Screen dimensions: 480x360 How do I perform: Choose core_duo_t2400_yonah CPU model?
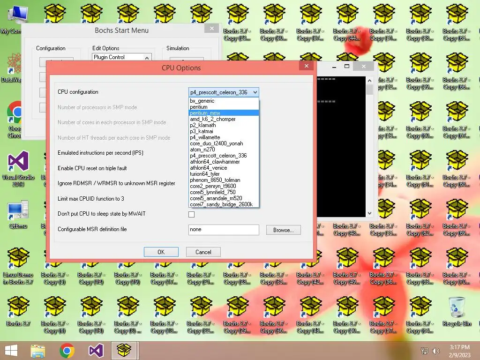[224, 143]
